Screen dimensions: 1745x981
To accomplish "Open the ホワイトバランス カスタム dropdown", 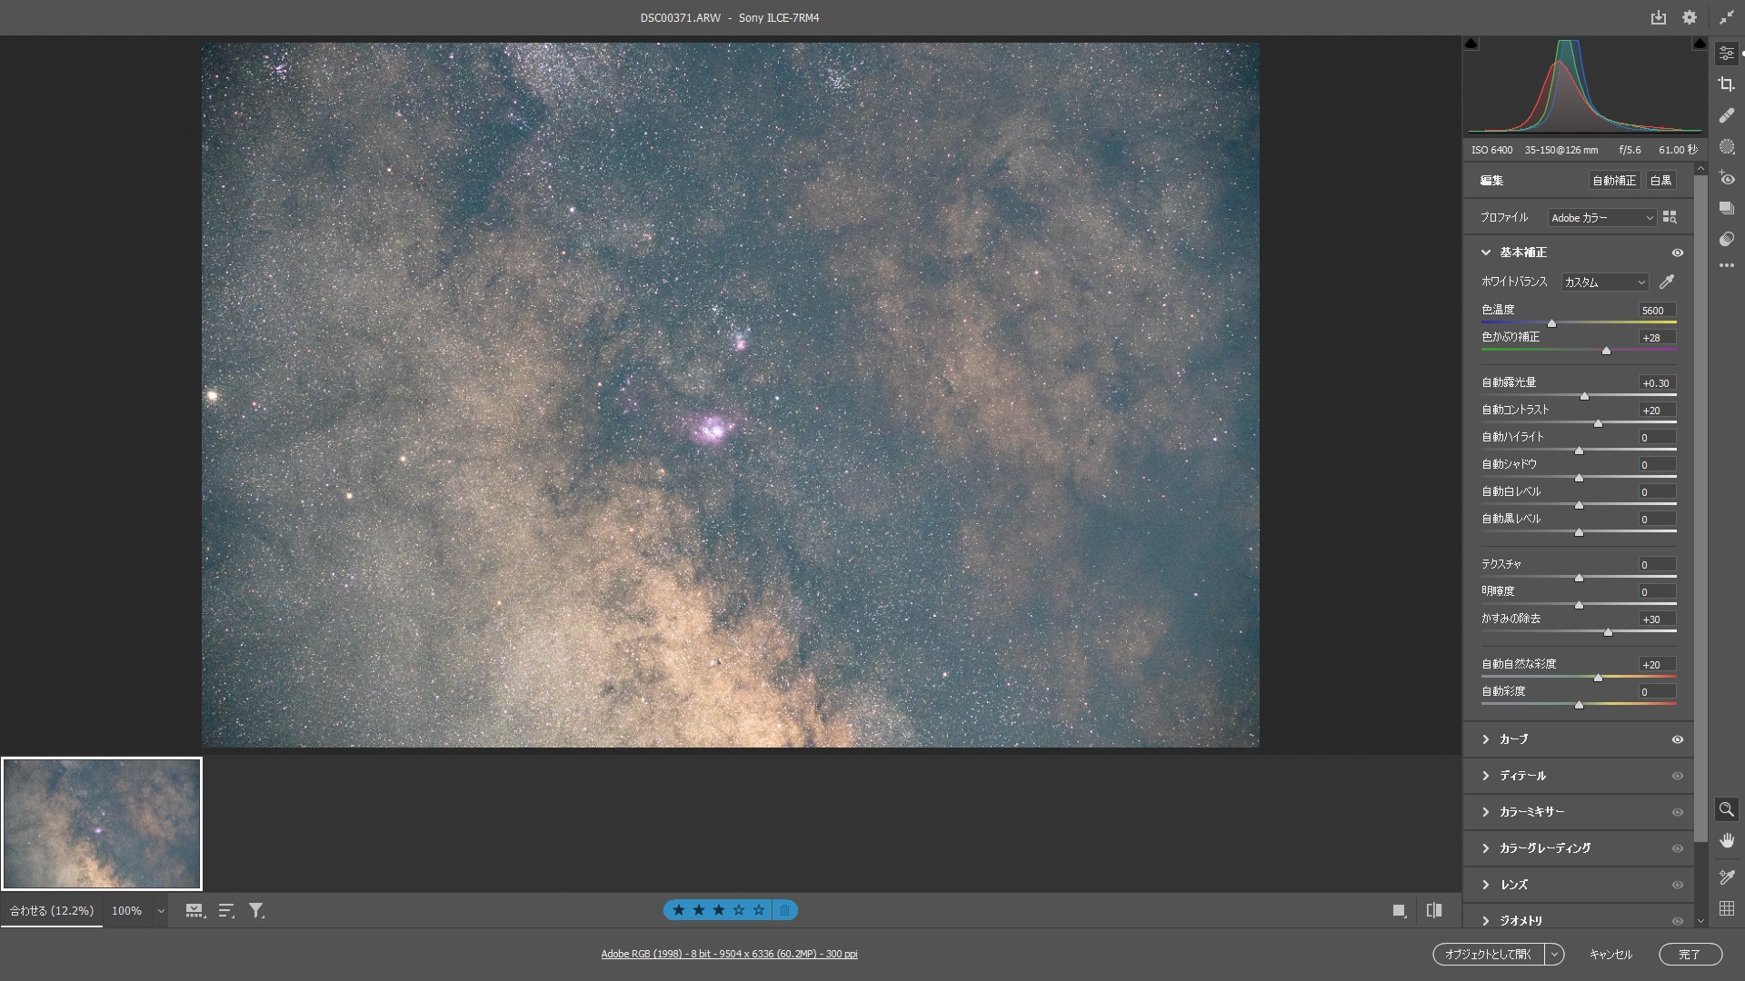I will coord(1604,282).
